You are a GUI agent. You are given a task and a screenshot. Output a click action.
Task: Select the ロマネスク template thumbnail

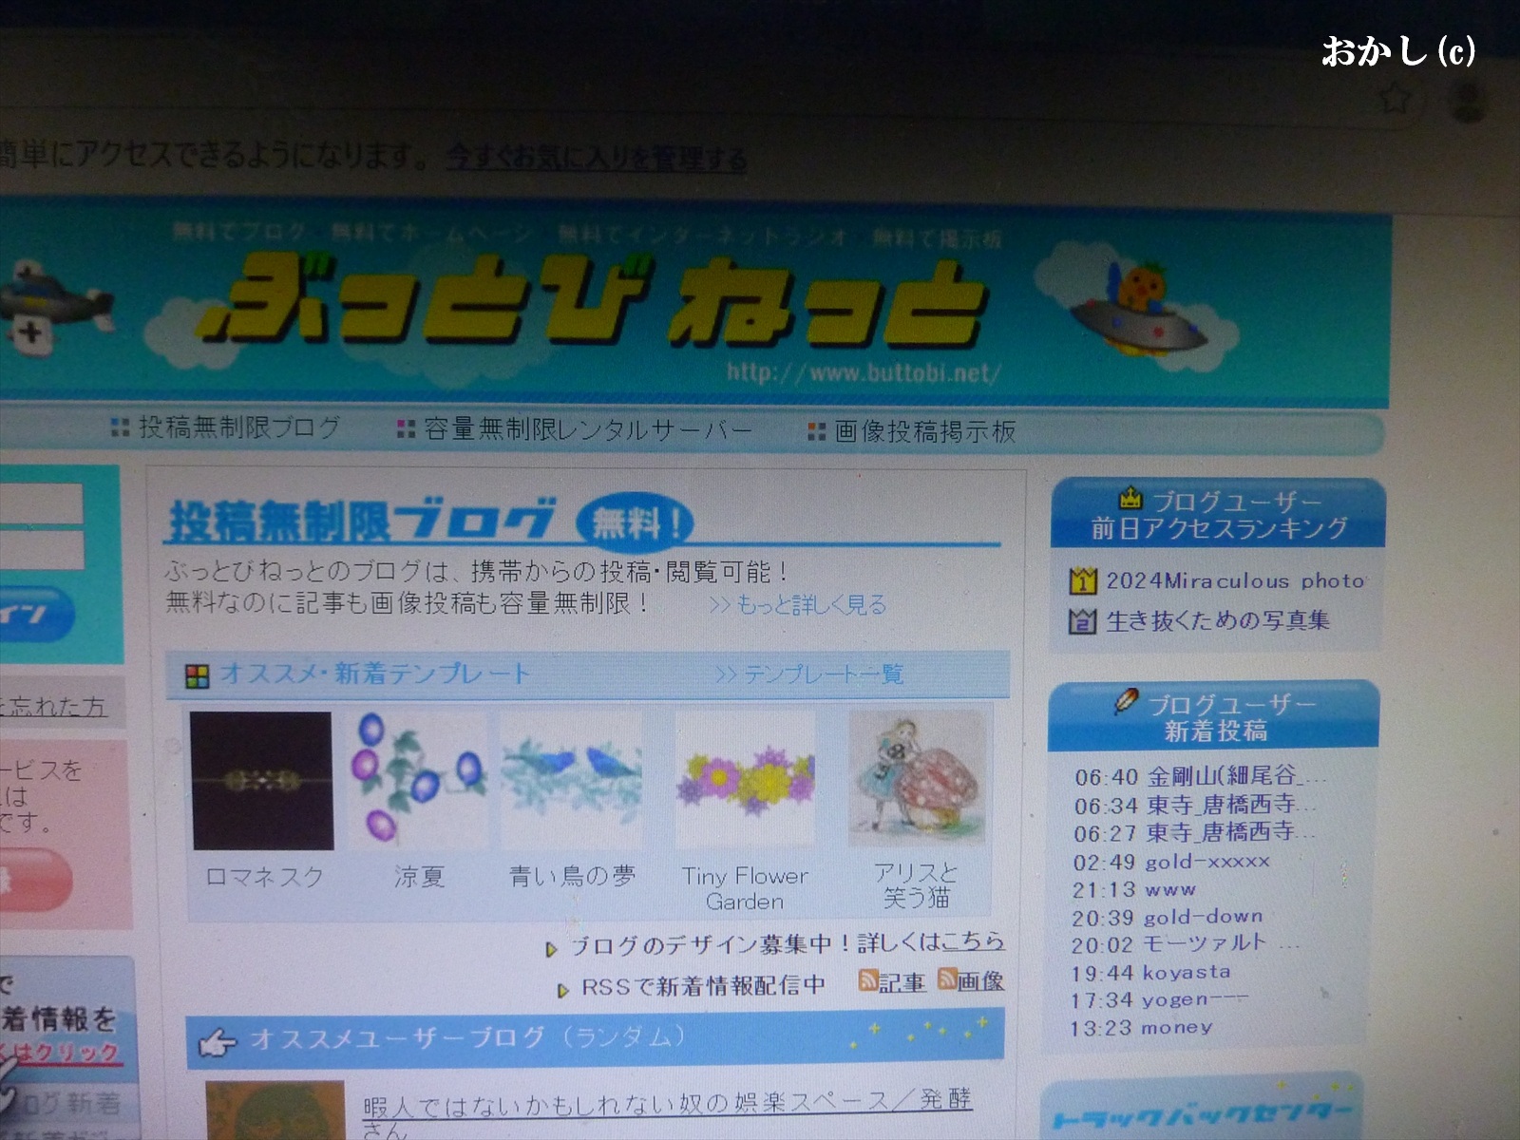(x=262, y=781)
